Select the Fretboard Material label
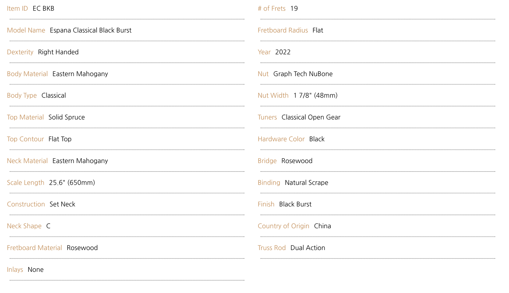The height and width of the screenshot is (293, 509). point(34,248)
